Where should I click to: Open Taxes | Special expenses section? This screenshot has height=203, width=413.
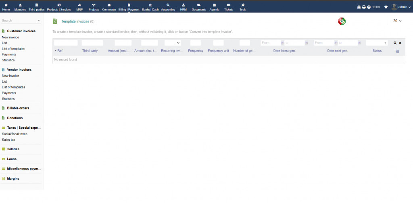(x=24, y=128)
